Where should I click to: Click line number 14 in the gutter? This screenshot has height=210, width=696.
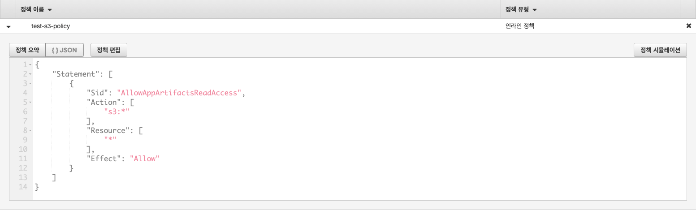[x=23, y=186]
